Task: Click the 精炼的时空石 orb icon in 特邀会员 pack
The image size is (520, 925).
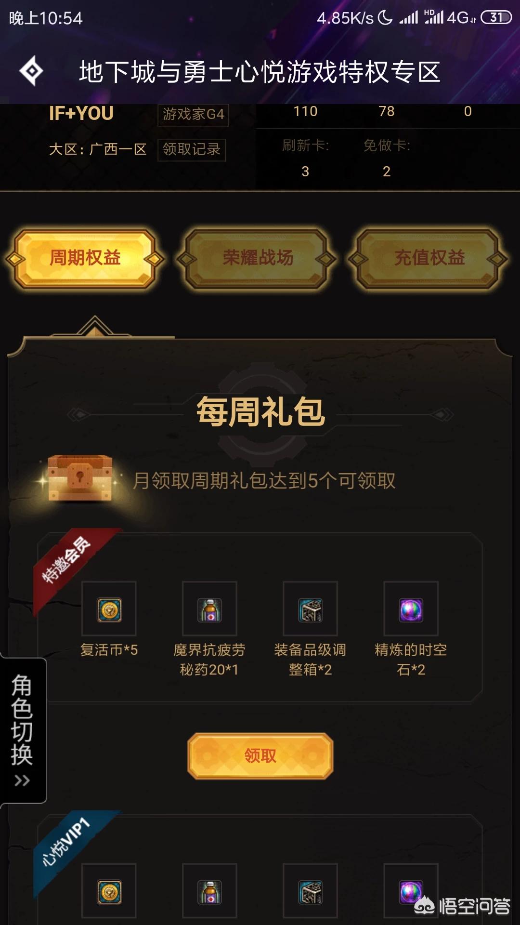Action: point(411,609)
